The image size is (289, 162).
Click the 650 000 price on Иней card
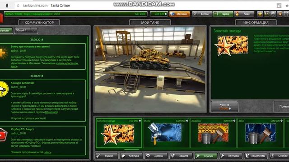(x=181, y=121)
